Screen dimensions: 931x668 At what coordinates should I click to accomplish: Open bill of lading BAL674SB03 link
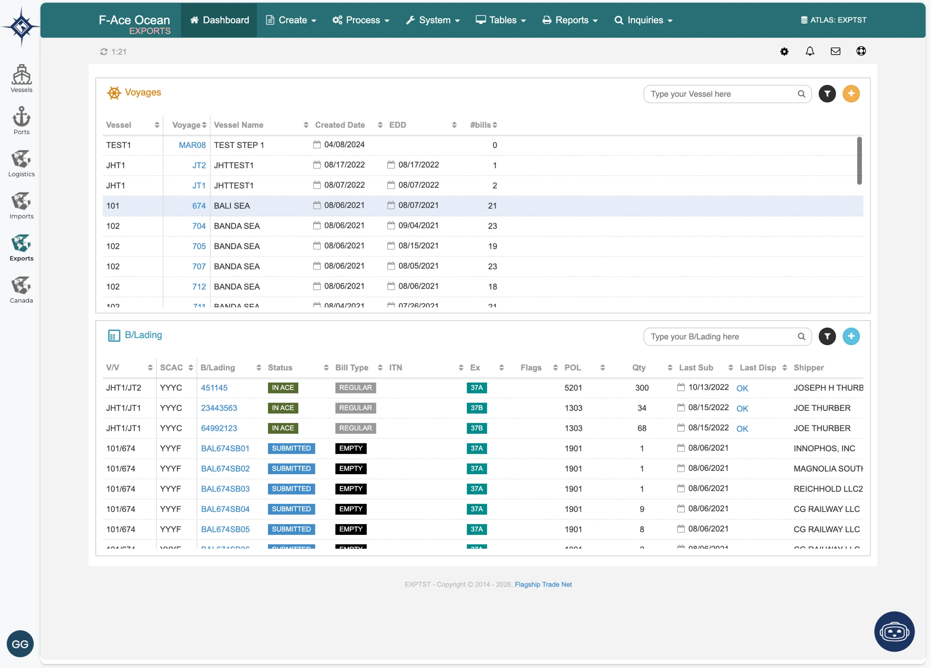pos(225,489)
